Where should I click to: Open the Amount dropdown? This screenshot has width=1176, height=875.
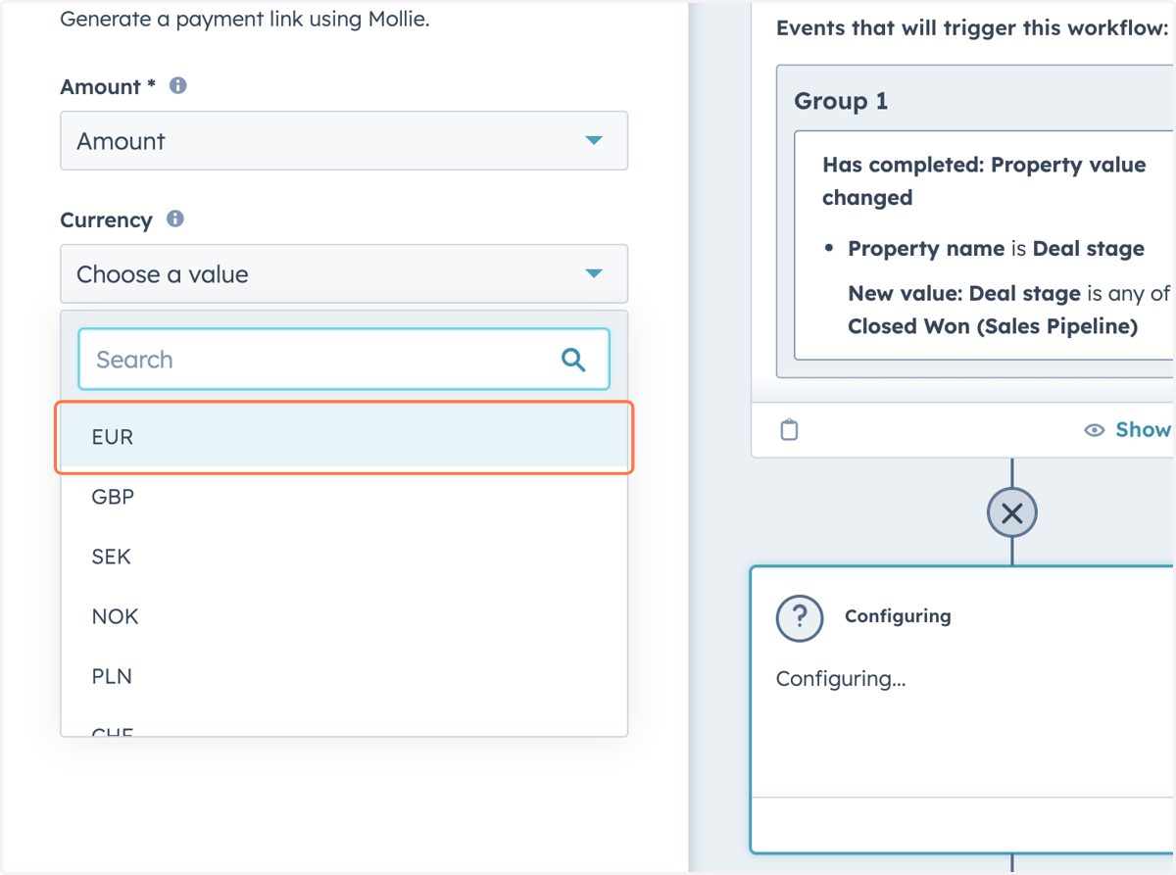point(344,141)
